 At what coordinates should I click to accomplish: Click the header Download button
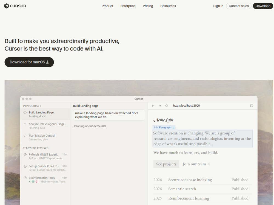pos(263,6)
